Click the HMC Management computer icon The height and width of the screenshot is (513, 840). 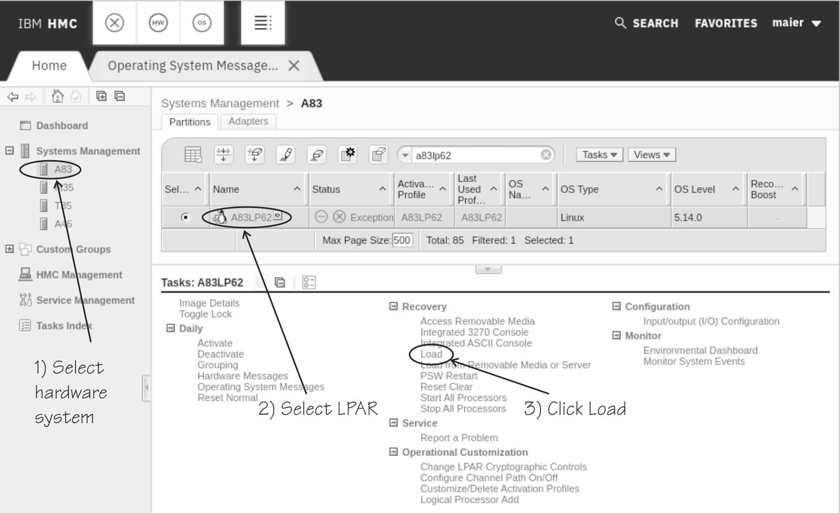[25, 275]
